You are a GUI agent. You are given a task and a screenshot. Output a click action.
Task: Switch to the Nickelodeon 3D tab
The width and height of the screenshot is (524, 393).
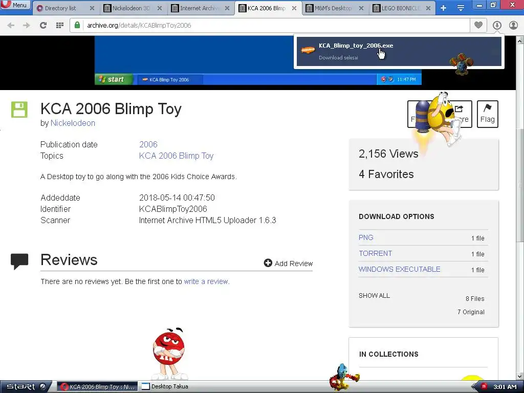(131, 8)
